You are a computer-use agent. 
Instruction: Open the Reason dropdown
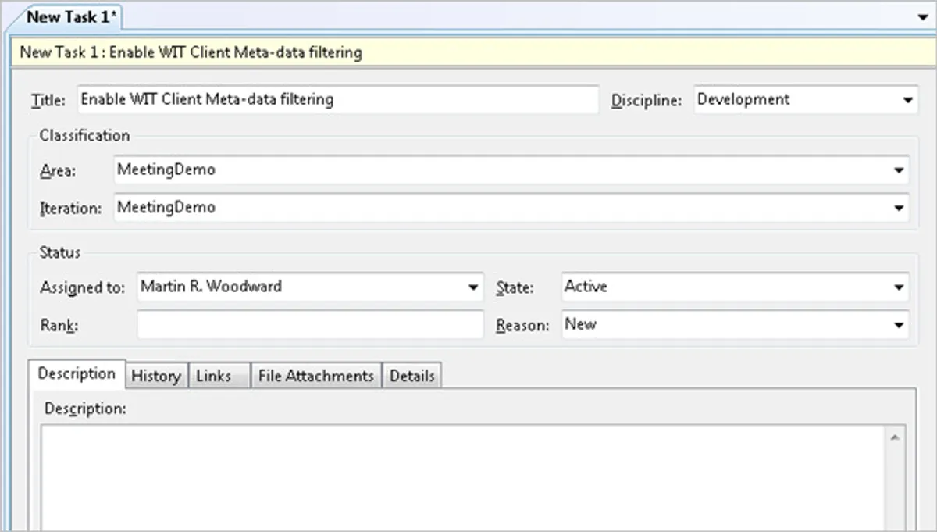[x=899, y=325]
